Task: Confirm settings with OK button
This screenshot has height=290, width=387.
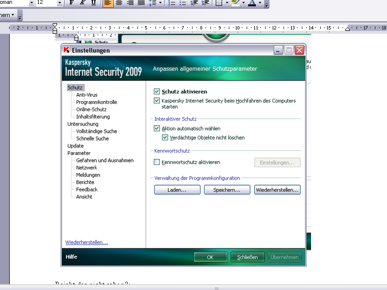Action: pos(210,257)
